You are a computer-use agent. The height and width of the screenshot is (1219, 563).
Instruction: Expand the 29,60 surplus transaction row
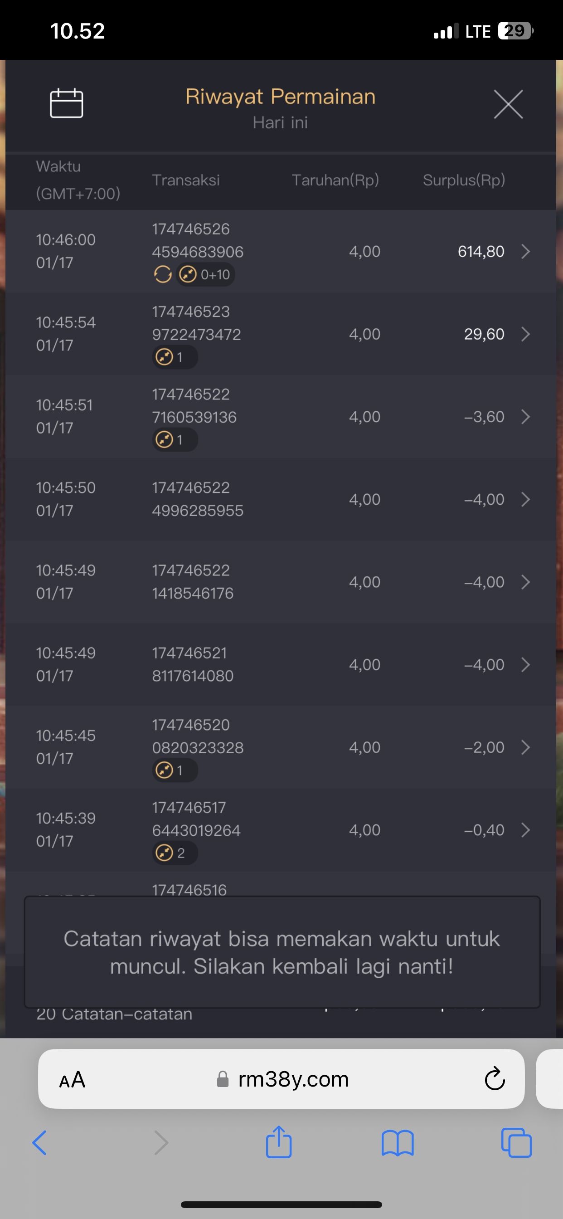tap(525, 334)
